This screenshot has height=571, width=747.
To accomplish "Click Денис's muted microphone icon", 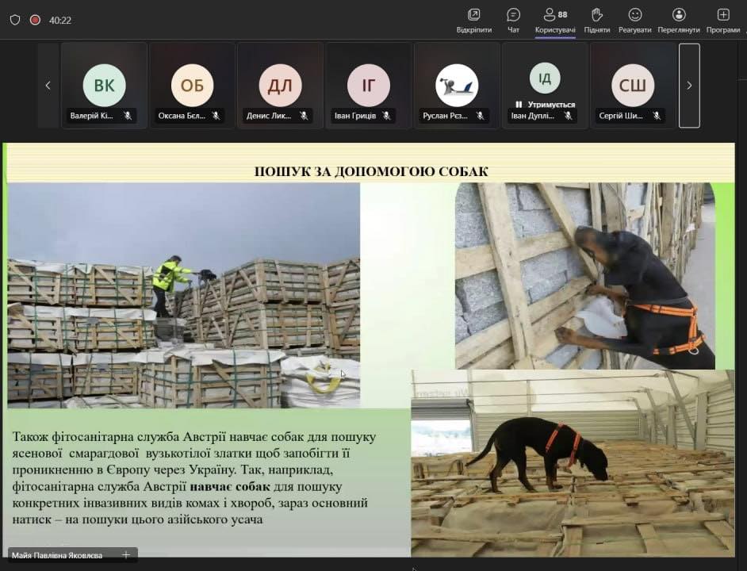I will pyautogui.click(x=304, y=116).
